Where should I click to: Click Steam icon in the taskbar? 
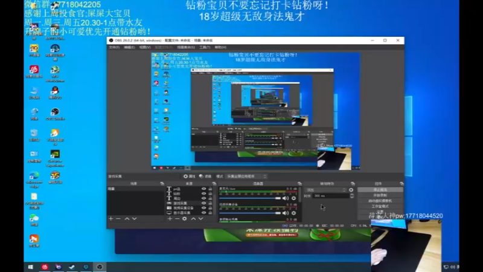[72, 267]
